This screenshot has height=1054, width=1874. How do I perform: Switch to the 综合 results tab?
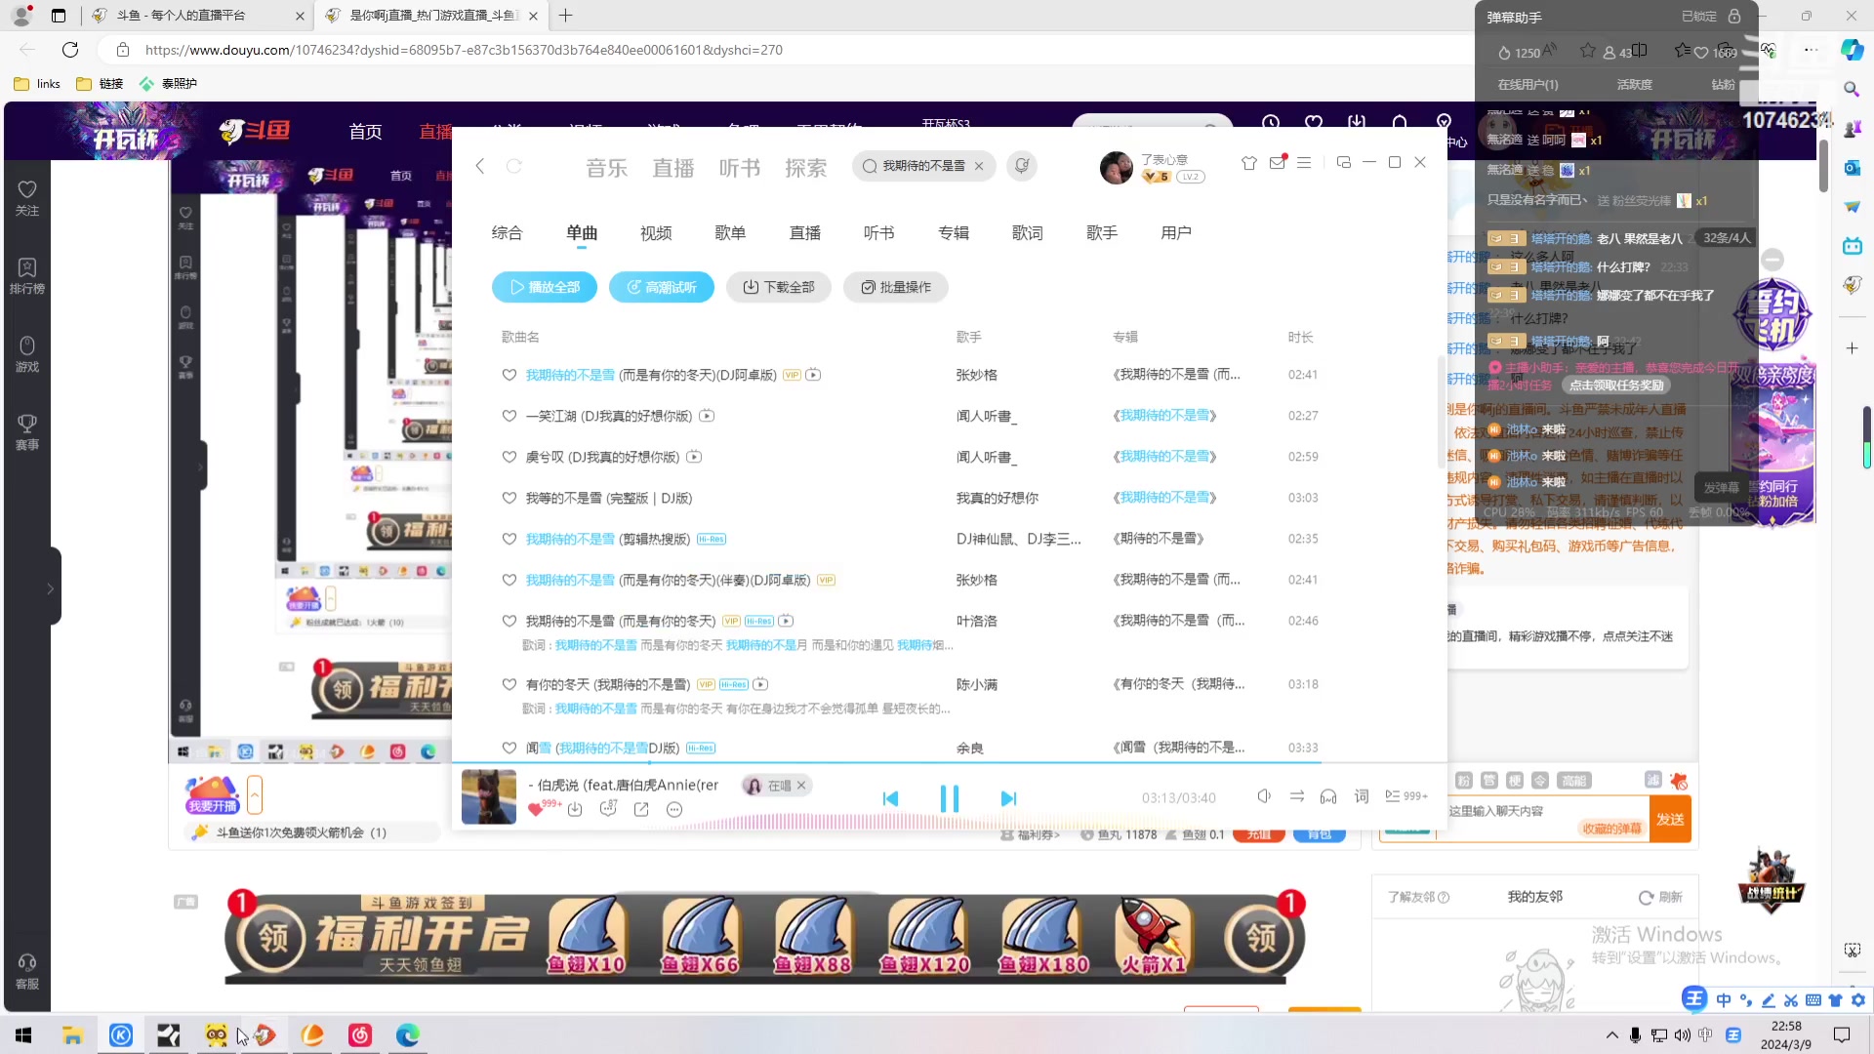click(507, 233)
